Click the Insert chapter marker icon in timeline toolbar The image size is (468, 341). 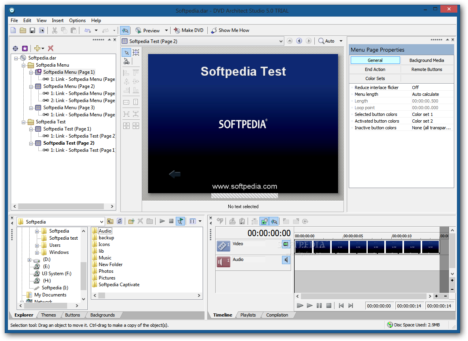pyautogui.click(x=220, y=221)
